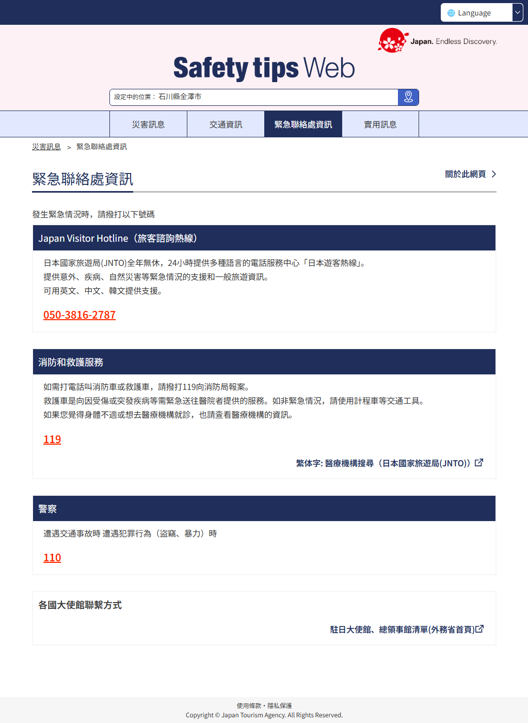Click the 110 police number link
Viewport: 528px width, 723px height.
click(x=52, y=558)
